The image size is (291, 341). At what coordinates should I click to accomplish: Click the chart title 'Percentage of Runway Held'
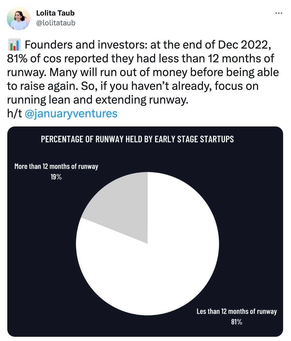pyautogui.click(x=137, y=139)
